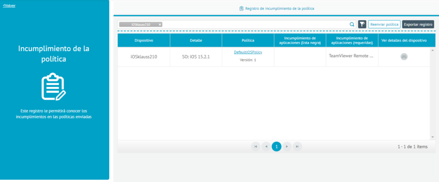Click the Exportar registro button
439x182 pixels.
[418, 24]
